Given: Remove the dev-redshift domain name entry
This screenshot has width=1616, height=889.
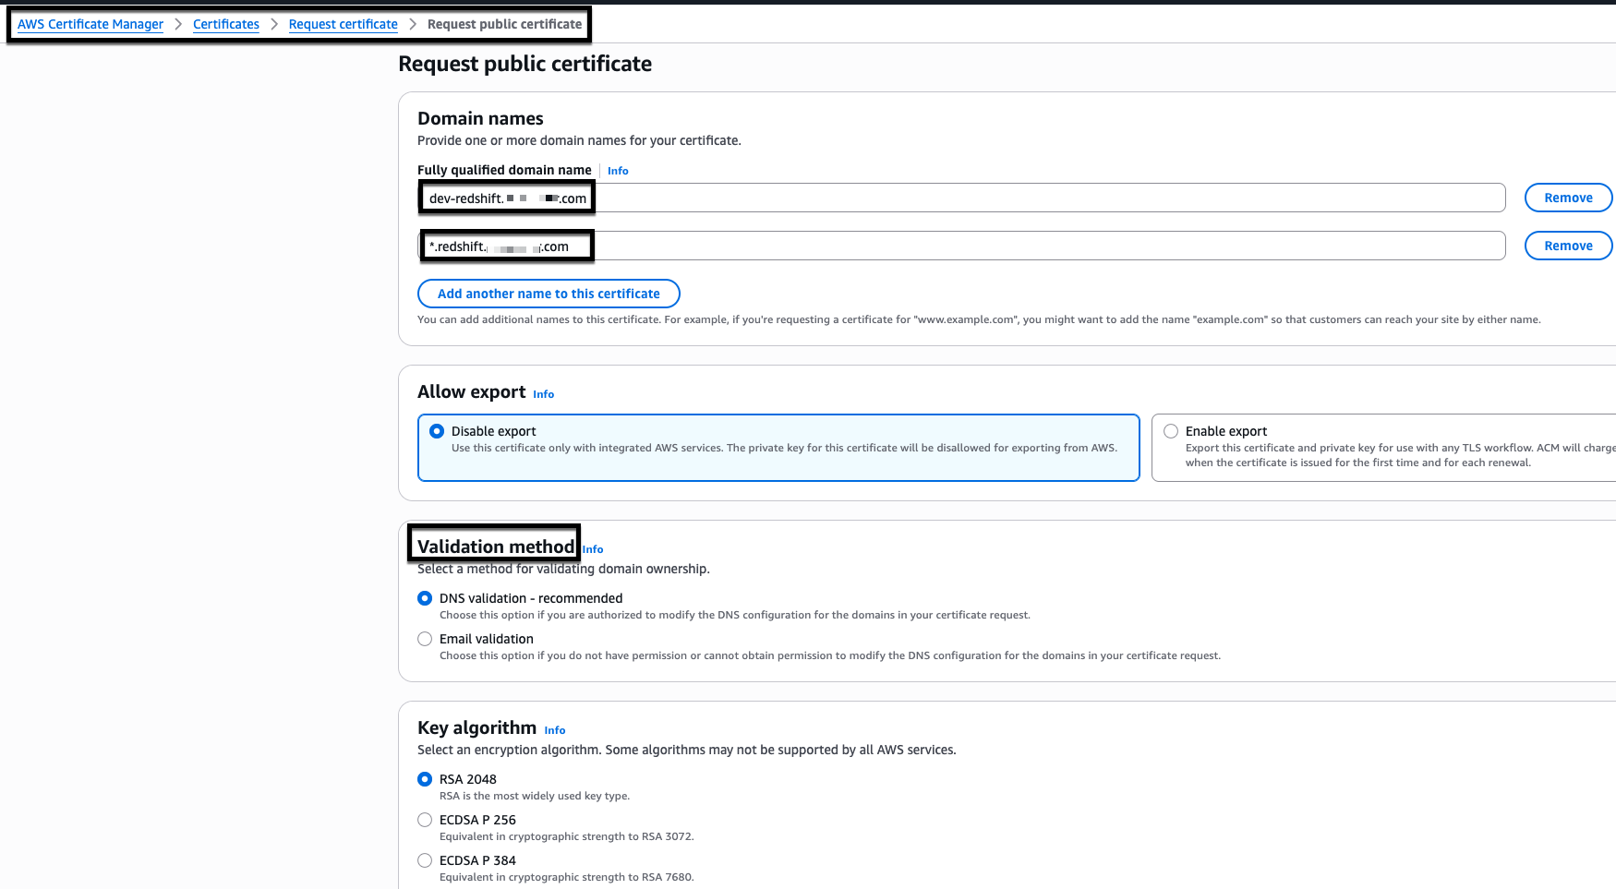Looking at the screenshot, I should pyautogui.click(x=1568, y=198).
